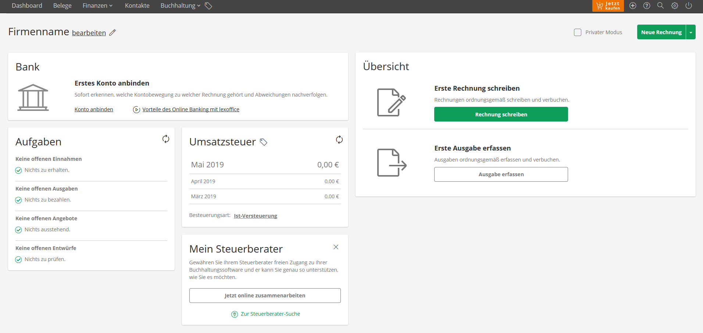The image size is (703, 333).
Task: Click the plus icon in top bar
Action: coord(632,6)
